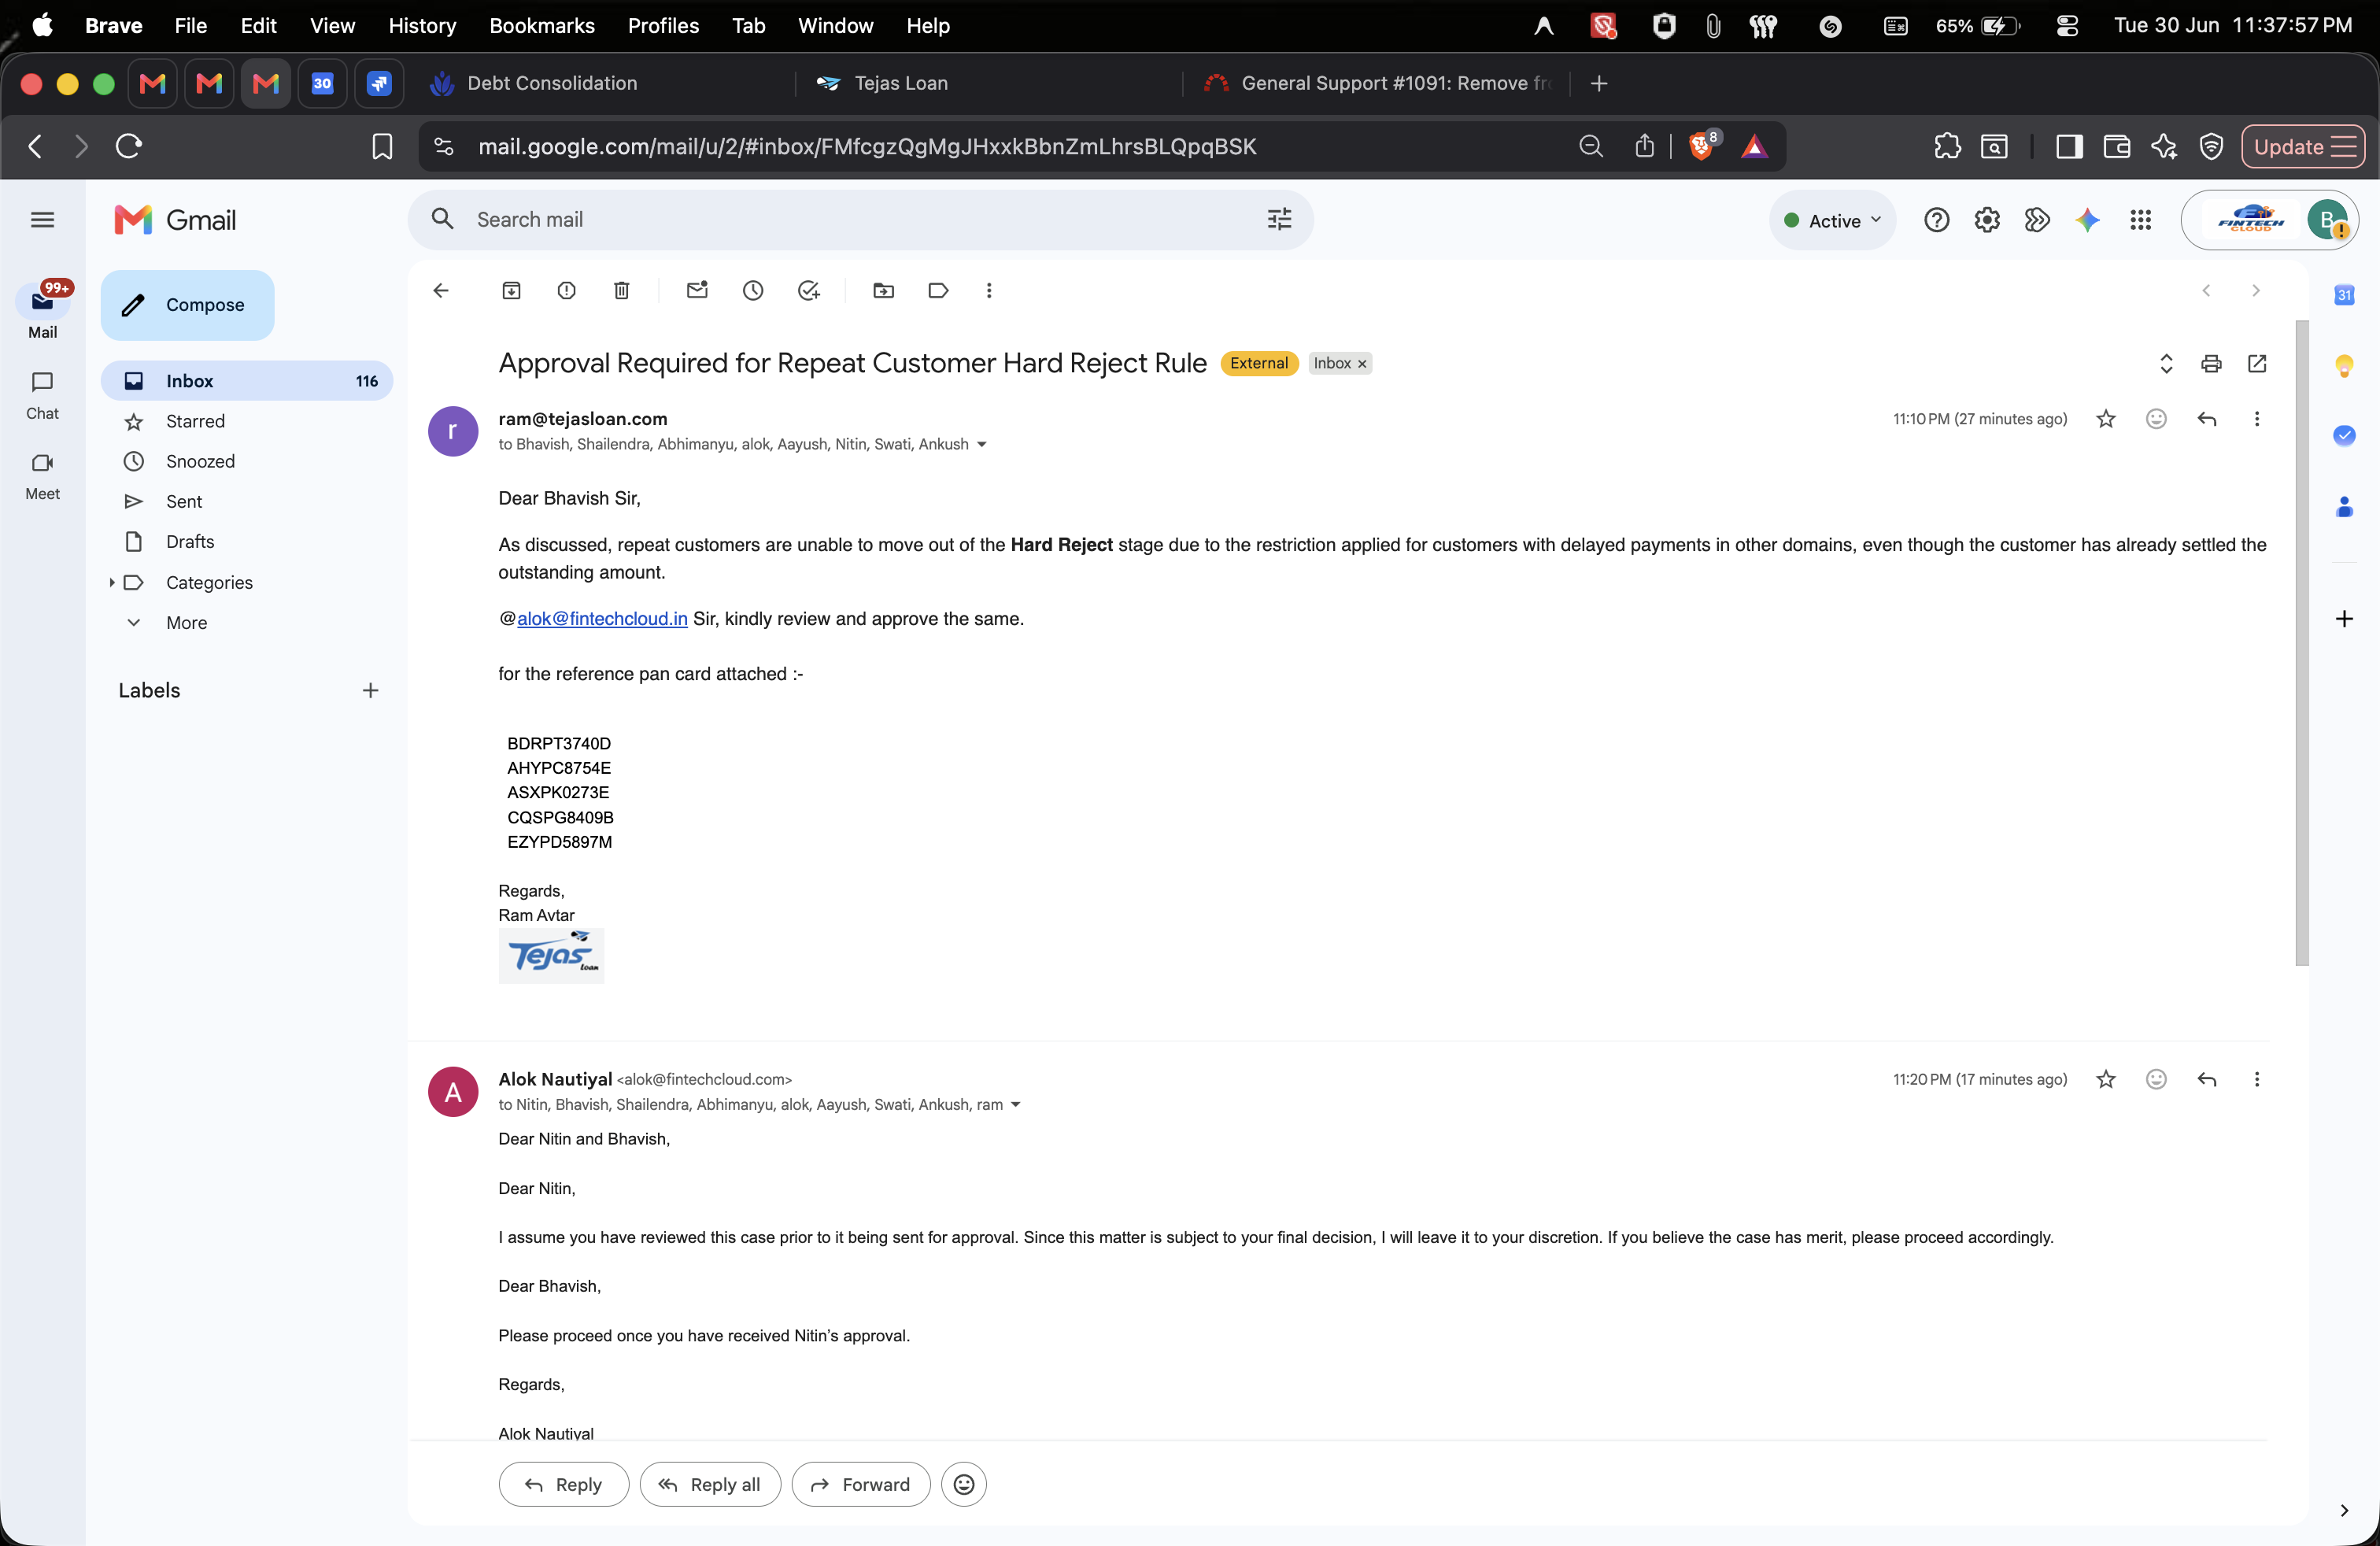Viewport: 2380px width, 1546px height.
Task: Get add-ons with side panel plus
Action: coord(2344,619)
